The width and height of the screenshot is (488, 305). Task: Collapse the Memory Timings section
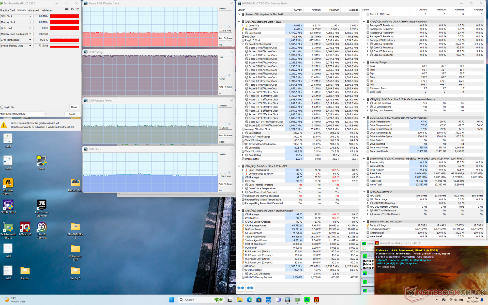click(364, 62)
